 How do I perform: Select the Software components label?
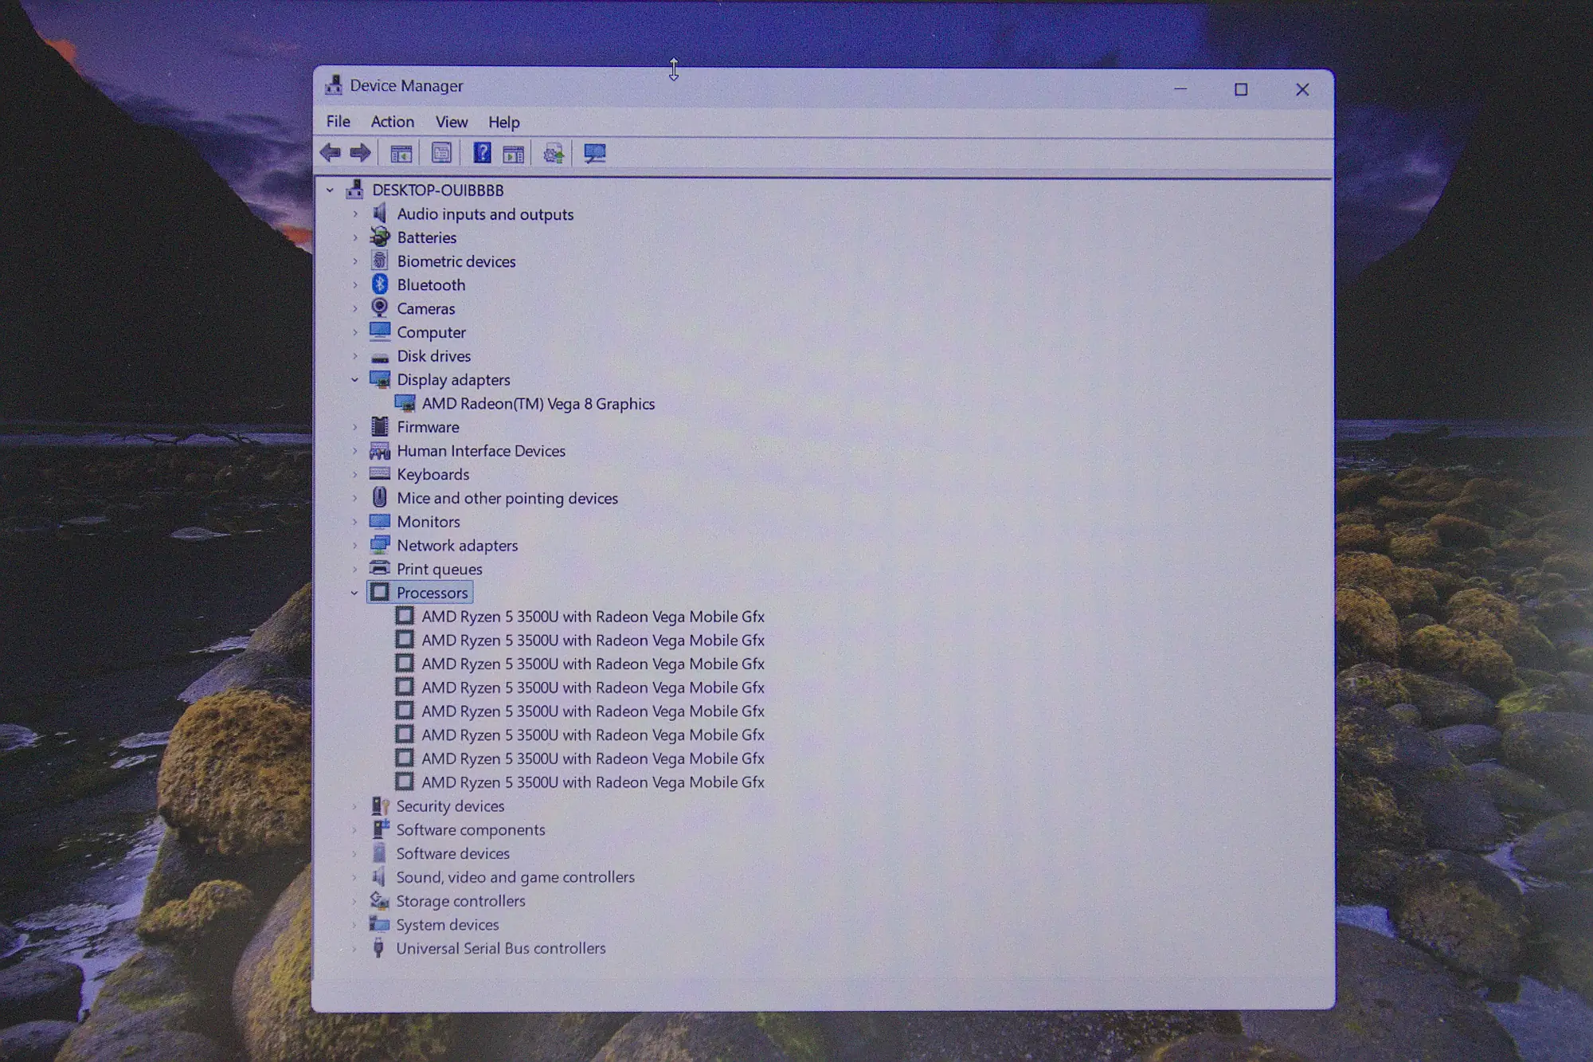point(471,830)
